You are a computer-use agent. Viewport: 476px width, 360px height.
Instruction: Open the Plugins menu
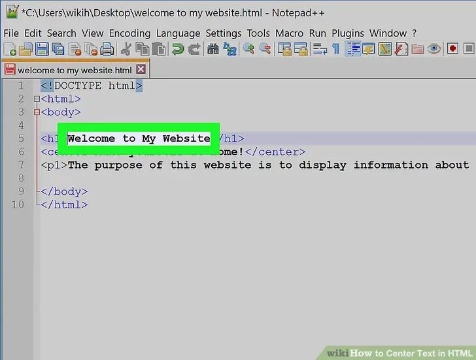[348, 33]
